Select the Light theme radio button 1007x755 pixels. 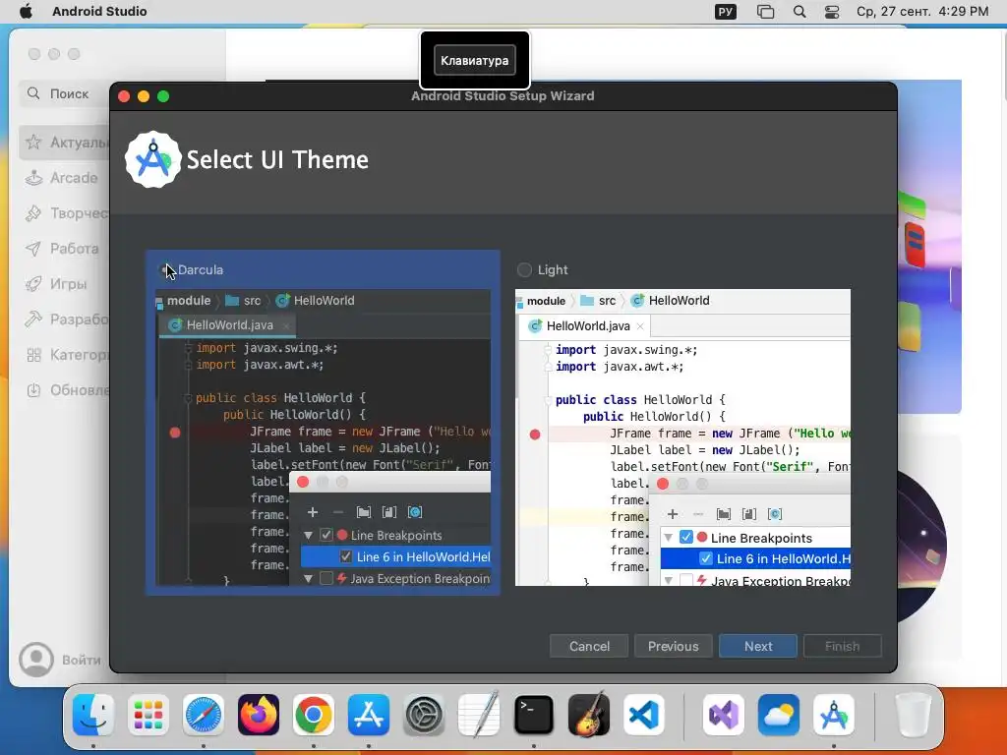(x=524, y=269)
